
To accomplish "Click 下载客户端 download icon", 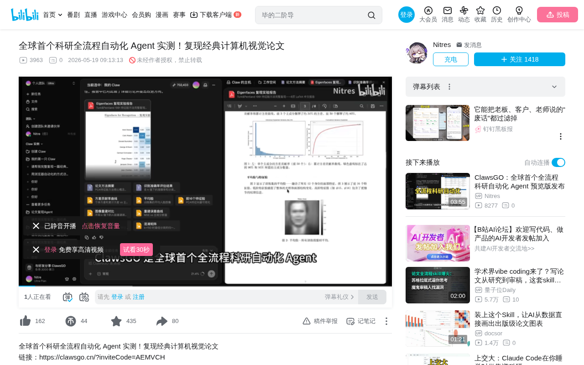I will coord(194,15).
